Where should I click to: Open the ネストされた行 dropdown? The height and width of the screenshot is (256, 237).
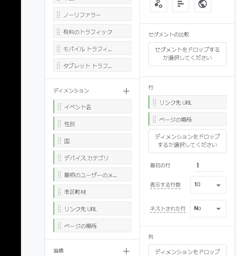click(x=208, y=208)
